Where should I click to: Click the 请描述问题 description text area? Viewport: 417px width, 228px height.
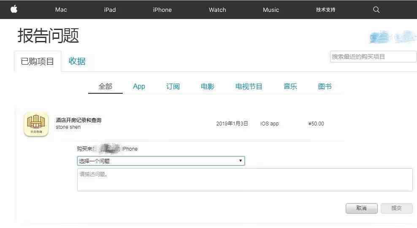click(x=245, y=179)
